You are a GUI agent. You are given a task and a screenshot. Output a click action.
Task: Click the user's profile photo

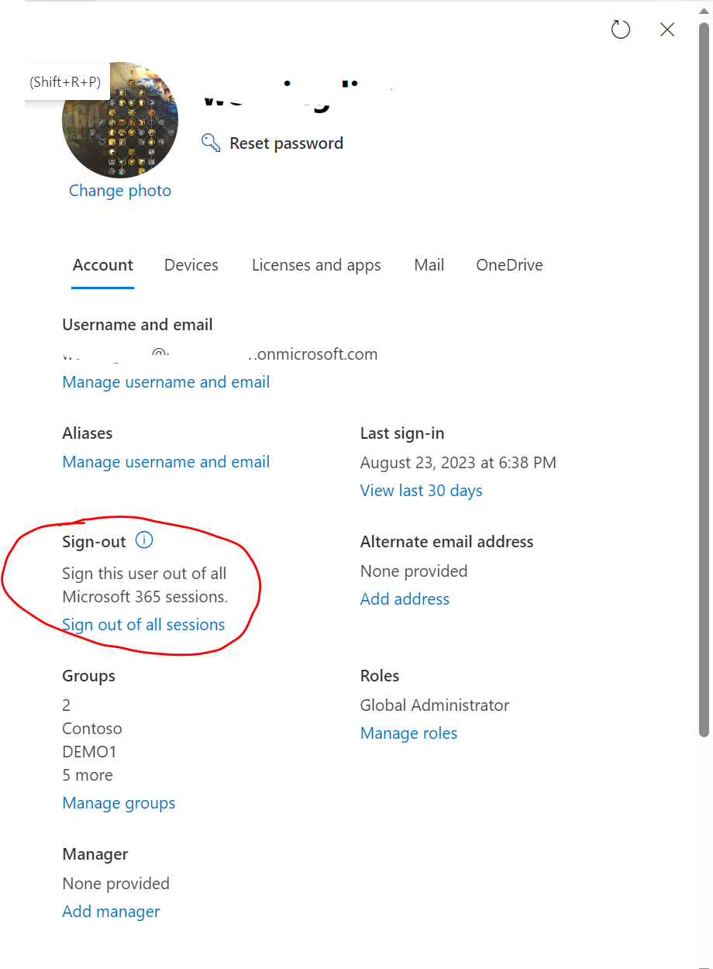[120, 119]
